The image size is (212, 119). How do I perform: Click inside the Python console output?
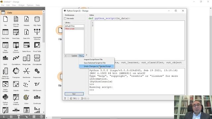point(136,82)
